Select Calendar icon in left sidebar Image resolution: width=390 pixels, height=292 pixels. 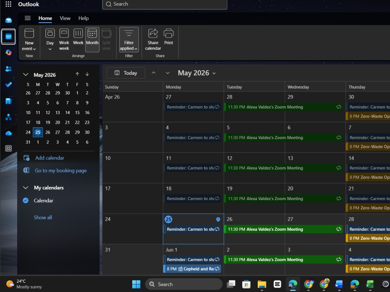point(9,37)
